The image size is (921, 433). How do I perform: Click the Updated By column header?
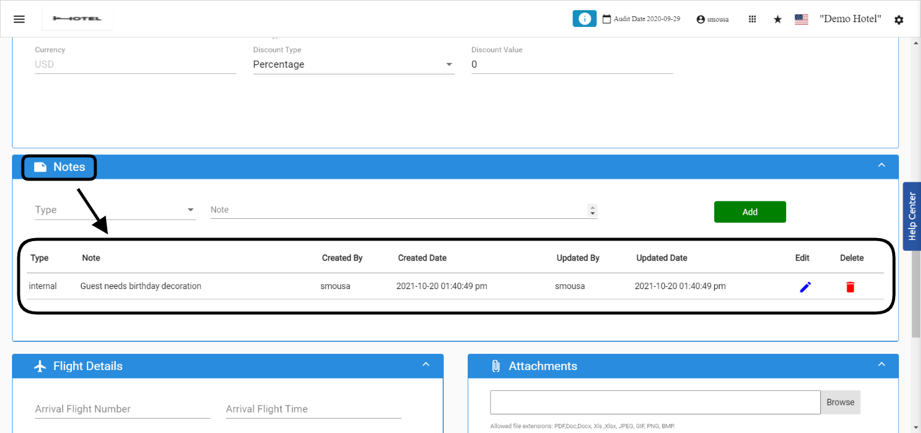[578, 258]
